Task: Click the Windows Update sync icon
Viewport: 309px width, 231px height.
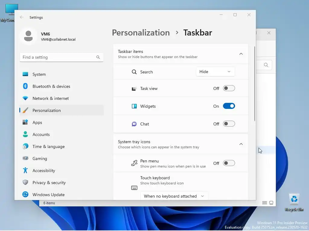Action: point(25,195)
